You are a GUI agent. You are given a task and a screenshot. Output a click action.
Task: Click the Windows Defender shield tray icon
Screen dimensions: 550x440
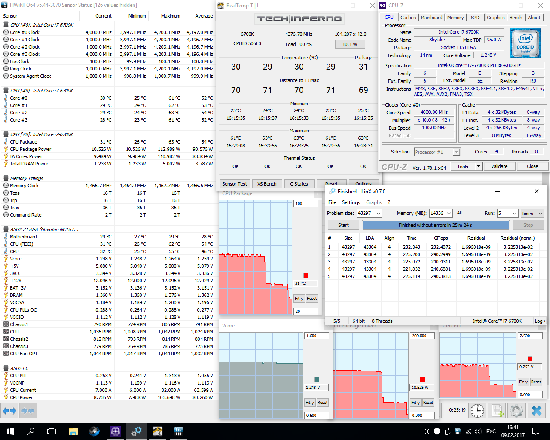click(437, 431)
